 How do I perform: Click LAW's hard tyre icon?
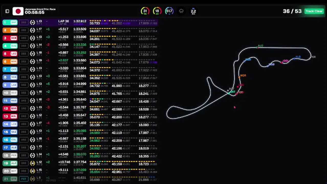pos(32,85)
